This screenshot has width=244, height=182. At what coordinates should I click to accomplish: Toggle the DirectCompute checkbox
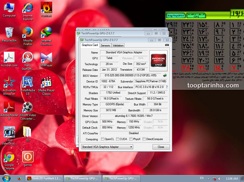[144, 139]
